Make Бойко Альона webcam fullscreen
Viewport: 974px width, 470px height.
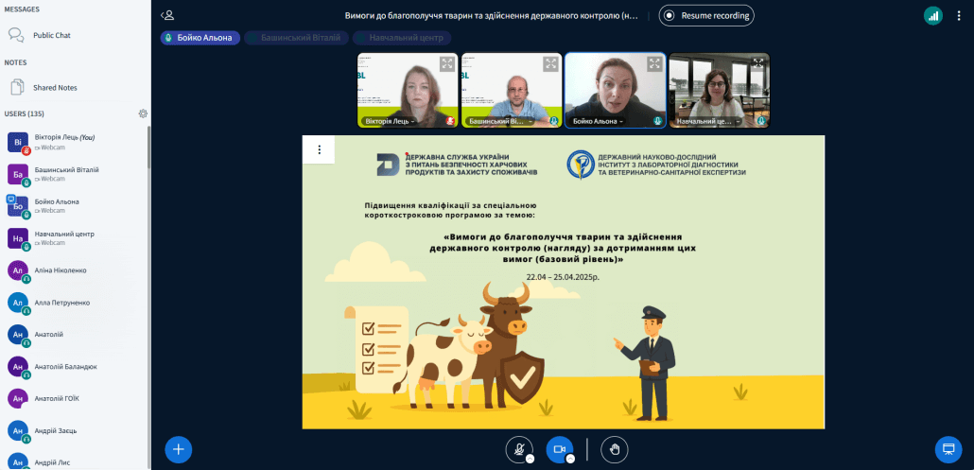(653, 64)
